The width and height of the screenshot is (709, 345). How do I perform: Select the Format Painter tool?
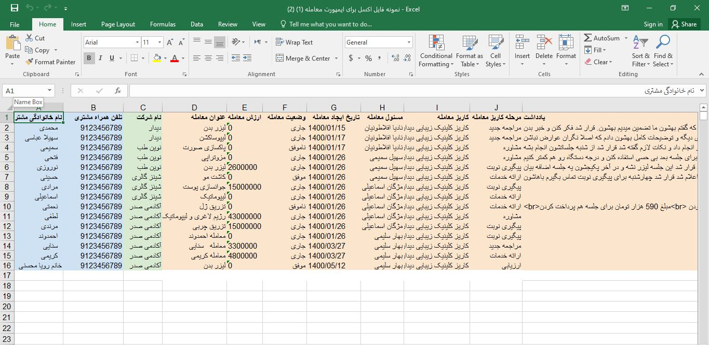50,62
